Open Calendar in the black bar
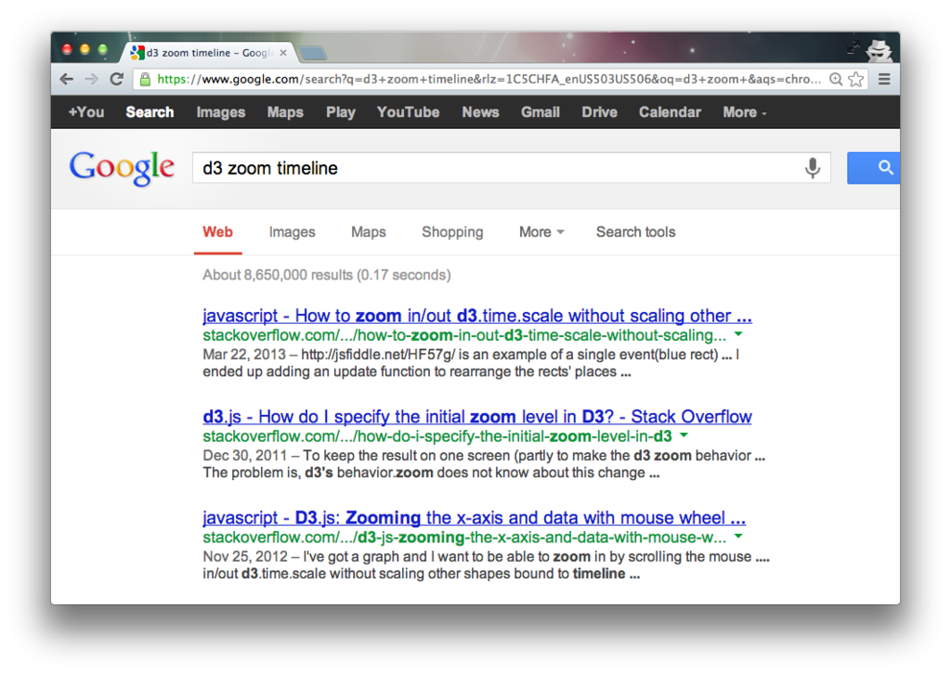The width and height of the screenshot is (951, 675). (x=670, y=112)
